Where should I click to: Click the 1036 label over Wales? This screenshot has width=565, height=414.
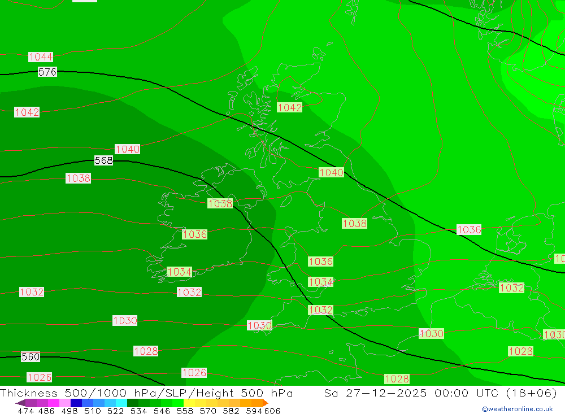pos(320,262)
